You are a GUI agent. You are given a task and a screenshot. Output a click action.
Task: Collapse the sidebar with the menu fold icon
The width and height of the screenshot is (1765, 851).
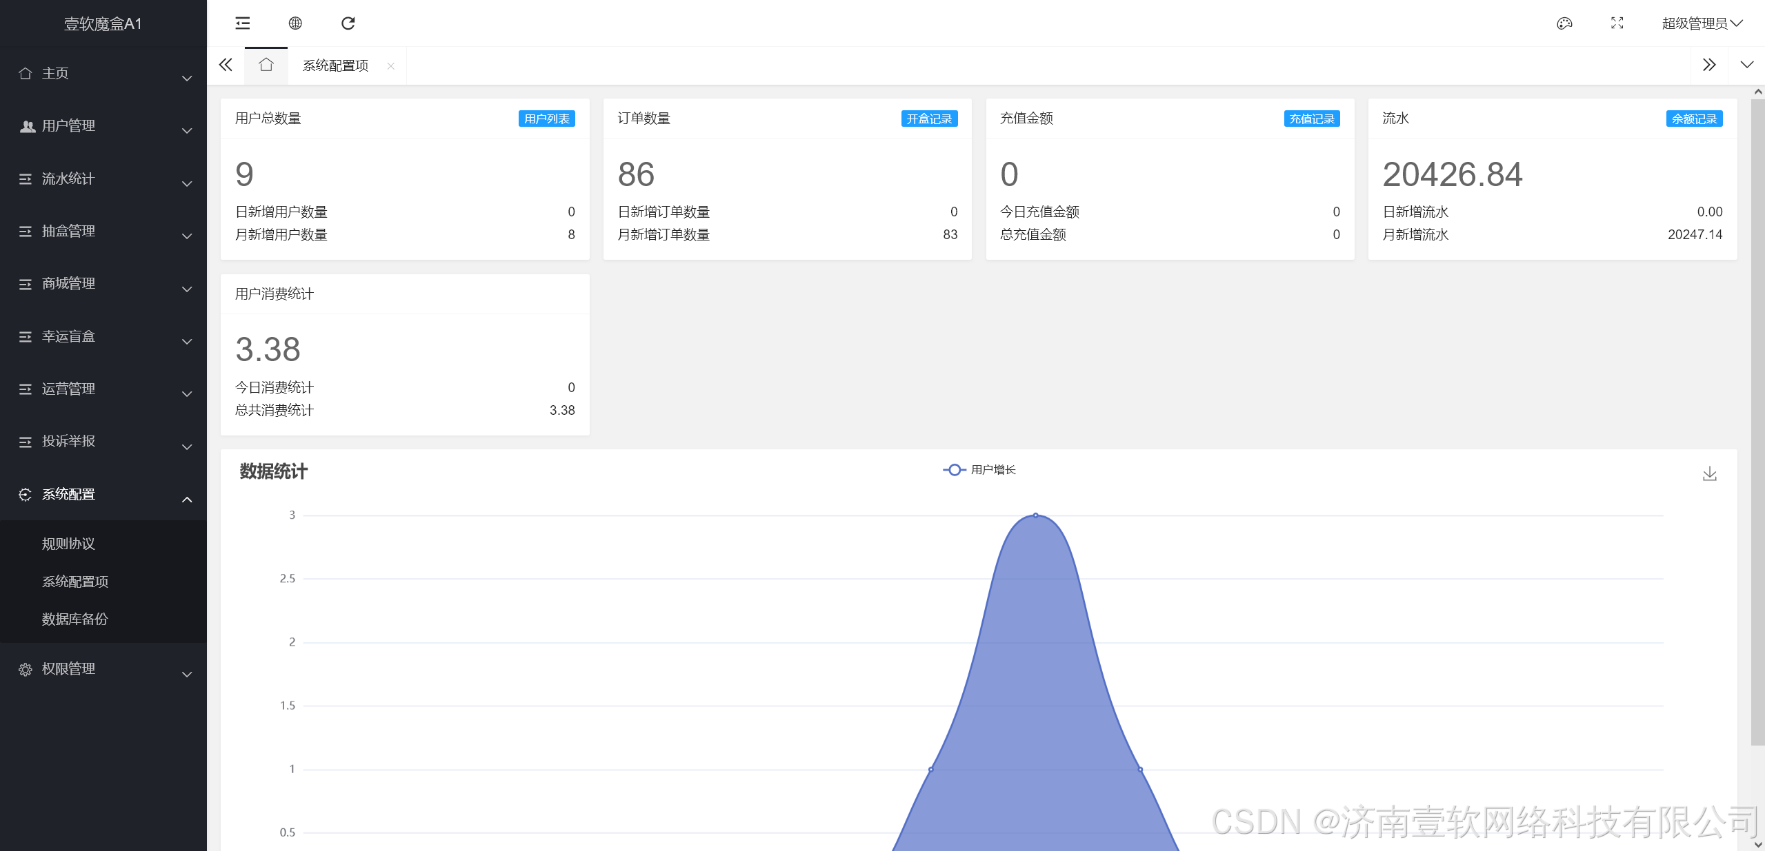click(x=243, y=23)
